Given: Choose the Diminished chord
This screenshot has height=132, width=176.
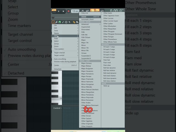Looking at the screenshot, I should (x=90, y=29).
